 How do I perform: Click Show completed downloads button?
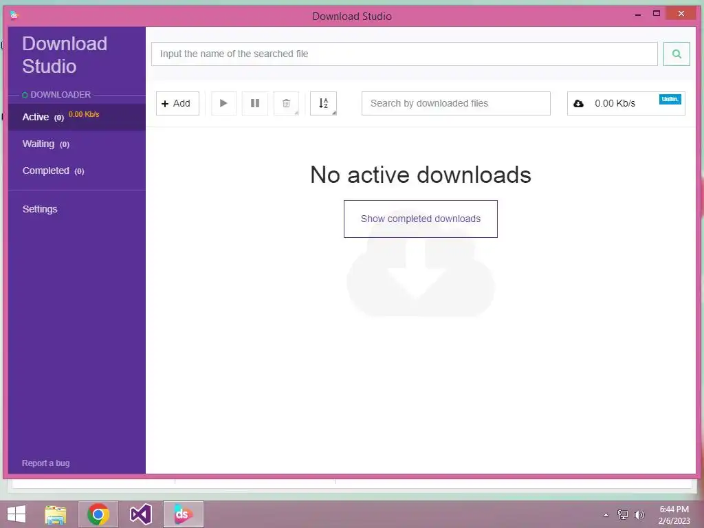[420, 219]
